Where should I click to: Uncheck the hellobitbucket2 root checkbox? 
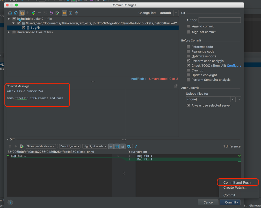[x=14, y=19]
